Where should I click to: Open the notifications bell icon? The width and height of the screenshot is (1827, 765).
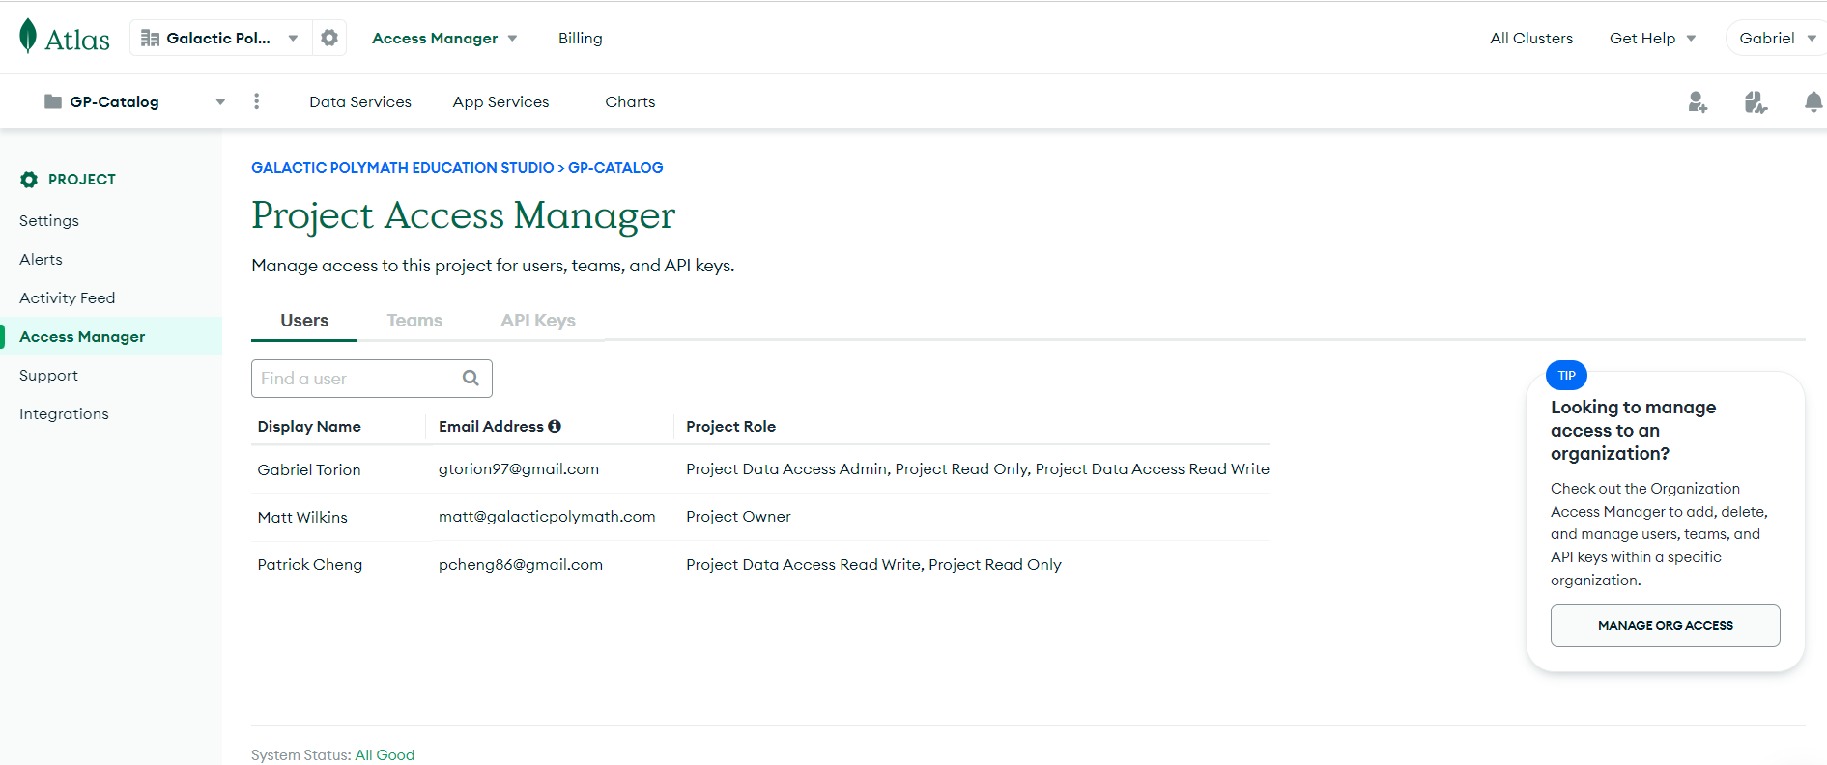point(1813,101)
